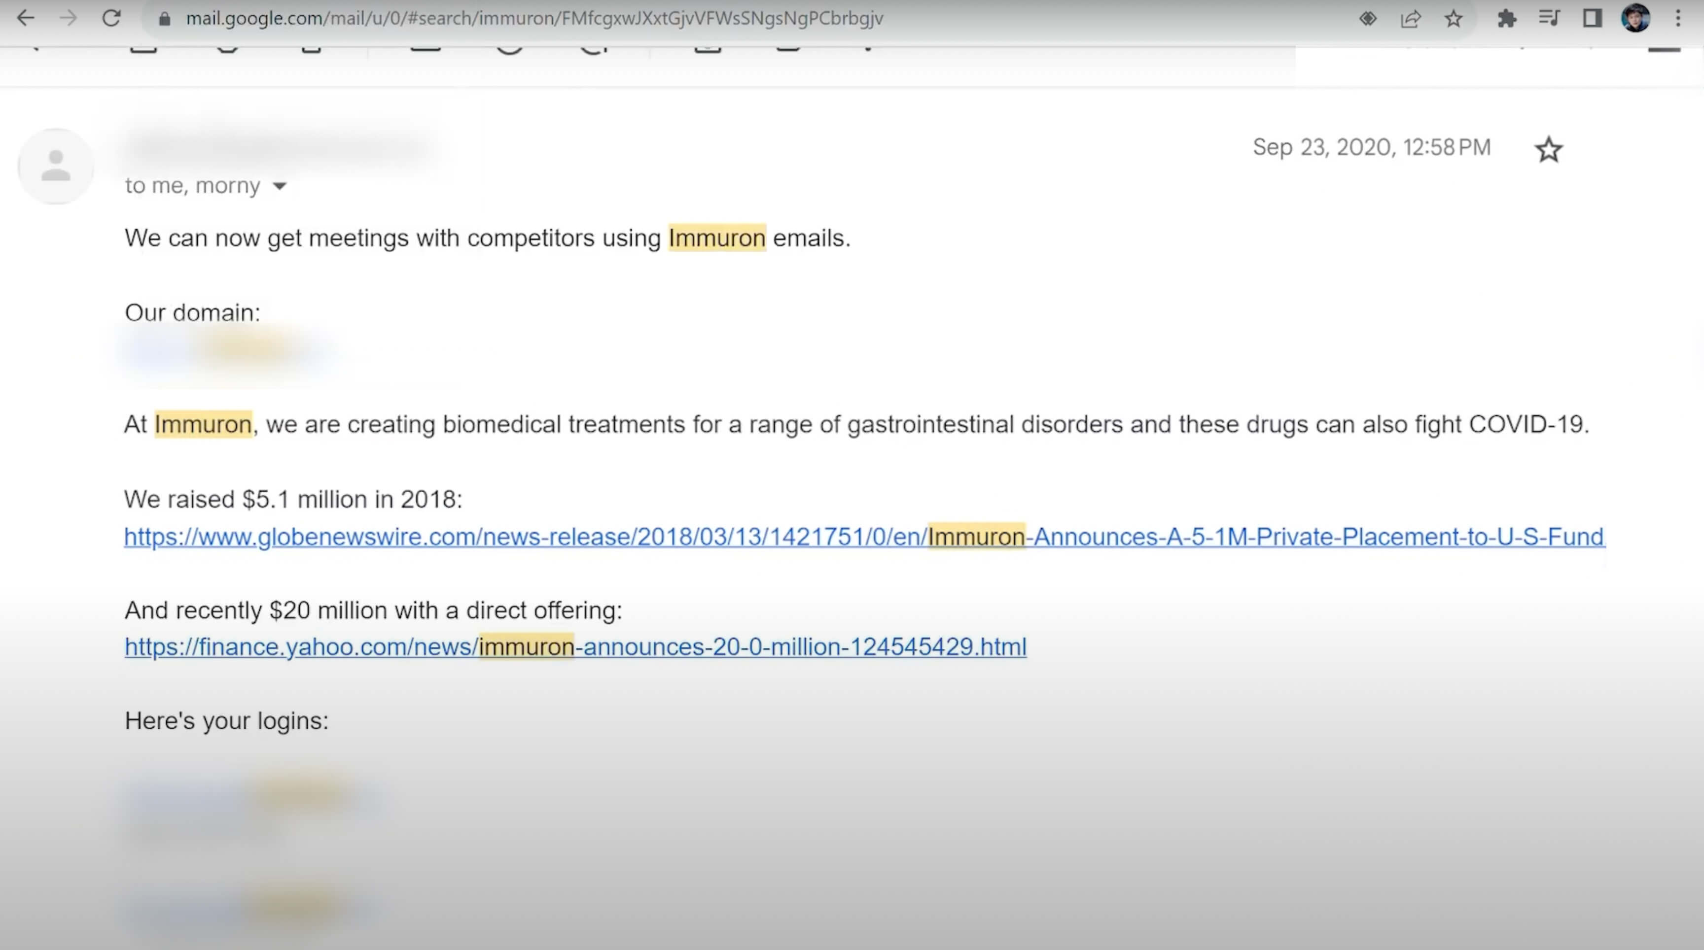This screenshot has width=1704, height=950.
Task: Reload the Gmail page
Action: click(x=111, y=19)
